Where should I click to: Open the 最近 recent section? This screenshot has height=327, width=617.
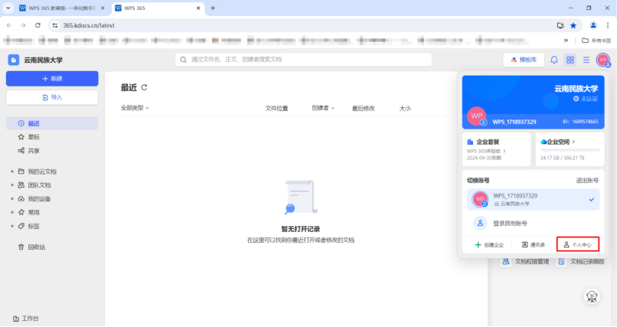tap(52, 123)
